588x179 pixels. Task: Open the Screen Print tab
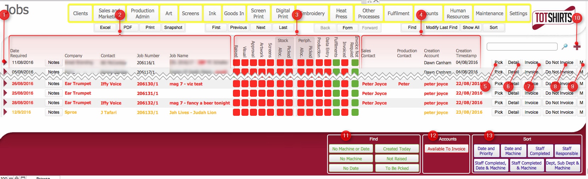[x=258, y=13]
